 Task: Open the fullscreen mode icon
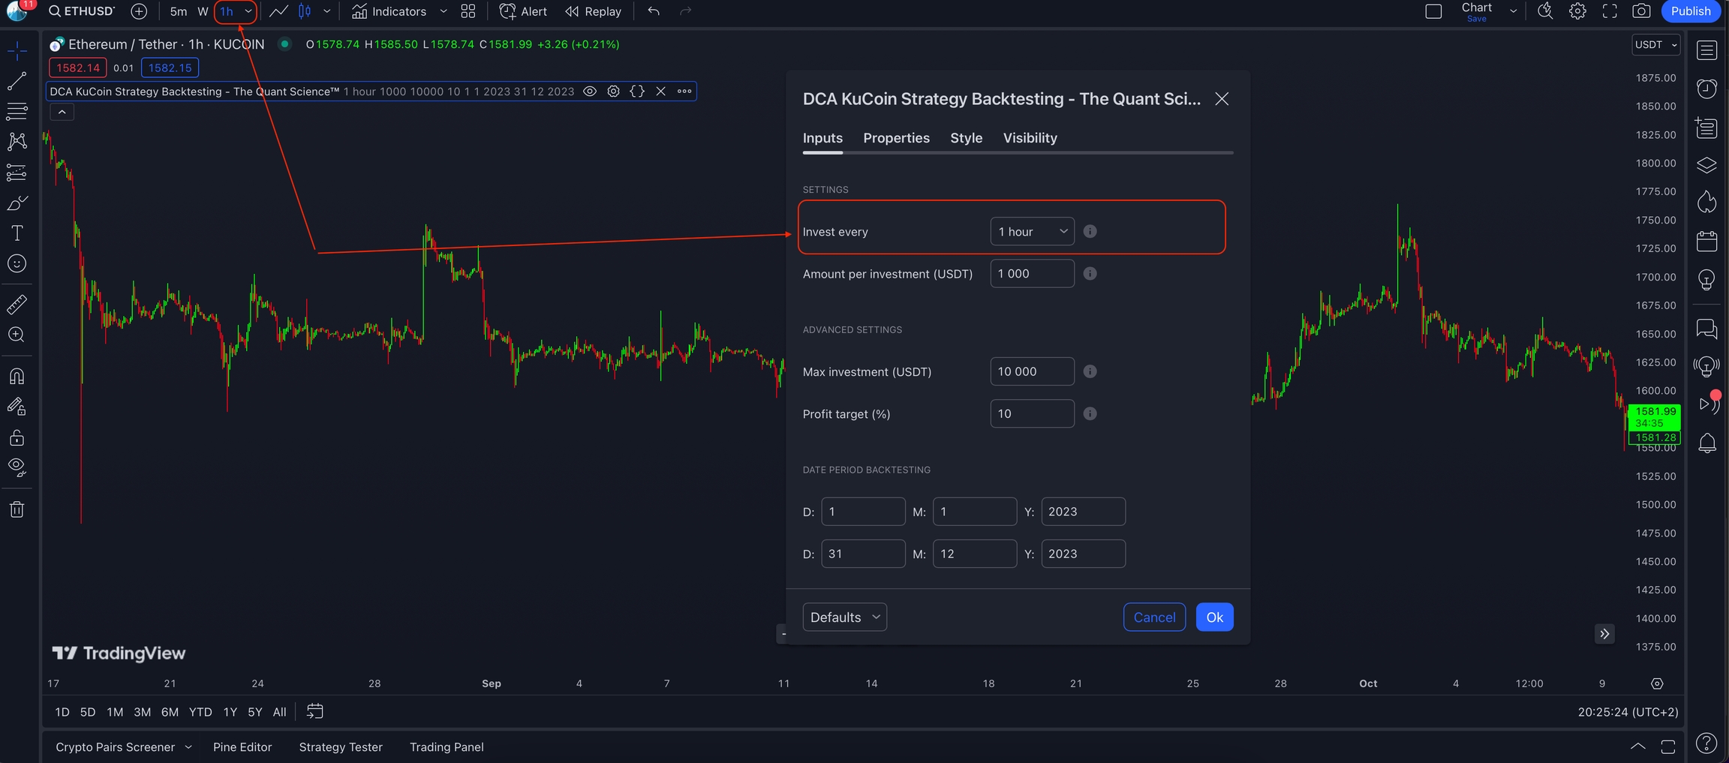tap(1610, 11)
